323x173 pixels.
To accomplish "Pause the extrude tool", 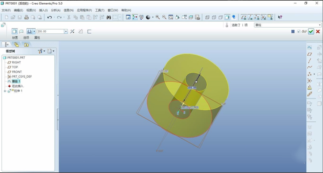I will [293, 31].
